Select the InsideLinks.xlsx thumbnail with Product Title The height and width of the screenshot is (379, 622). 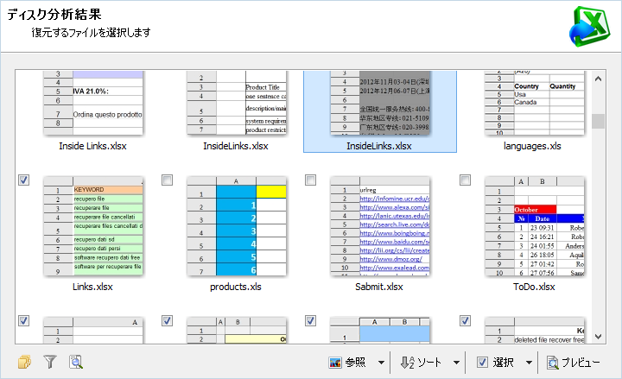237,103
